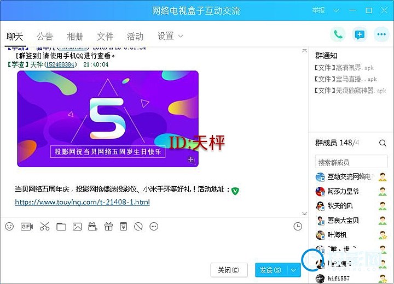Search group members magnifier icon

click(x=383, y=143)
